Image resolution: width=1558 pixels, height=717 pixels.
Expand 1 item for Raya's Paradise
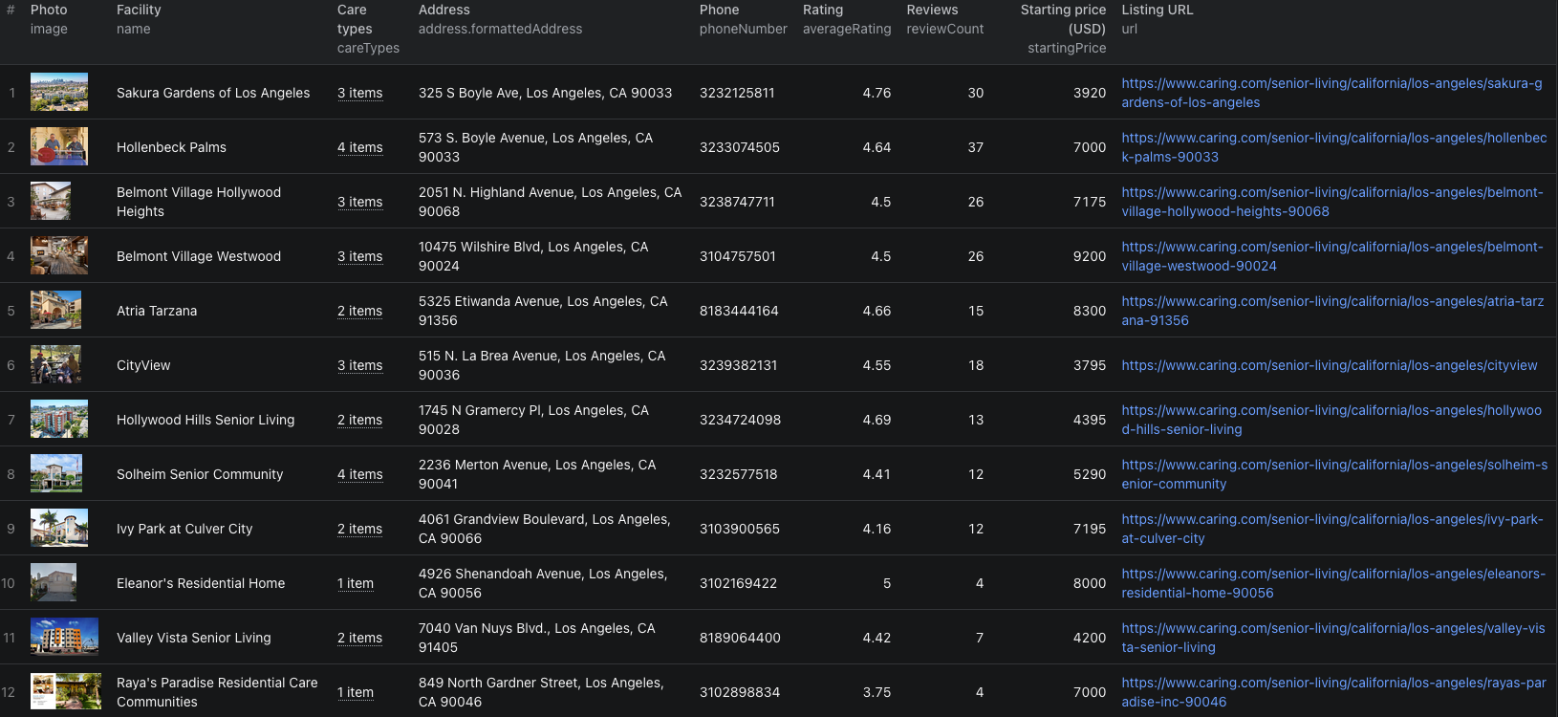pyautogui.click(x=356, y=692)
